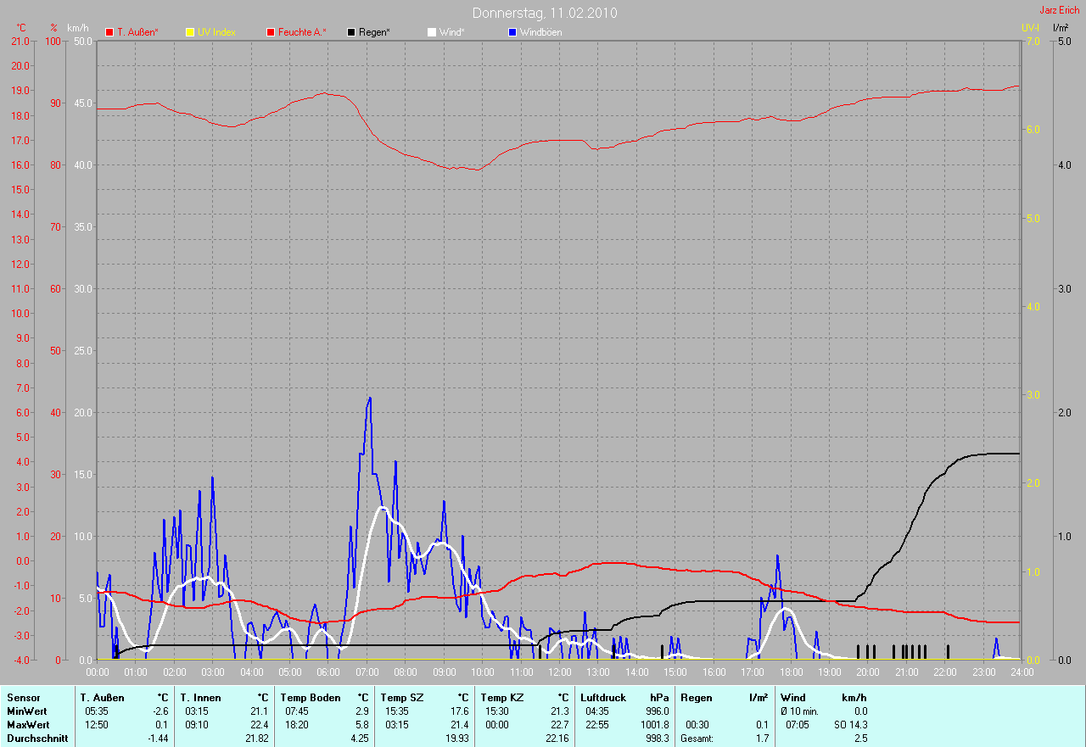Click the UV-I axis label at top right

tap(1030, 28)
